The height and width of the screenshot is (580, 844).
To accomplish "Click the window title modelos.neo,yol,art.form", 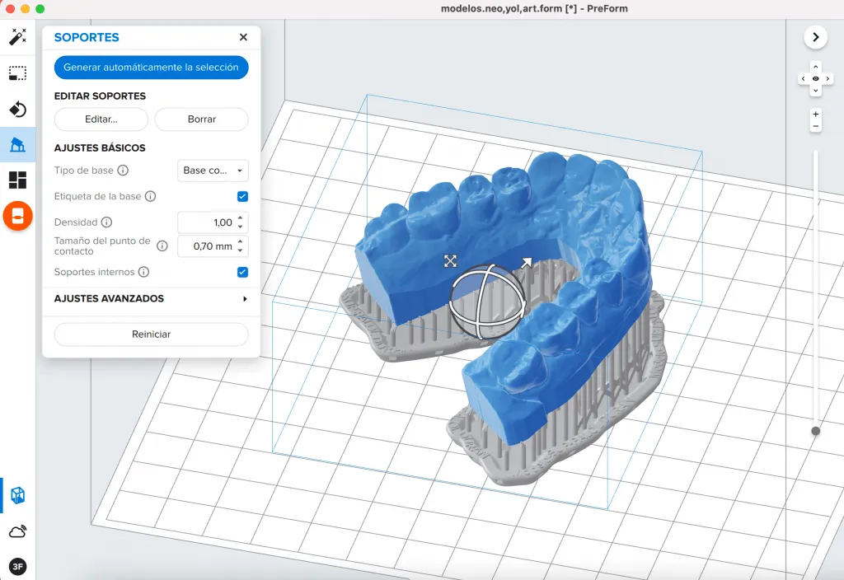I will 534,8.
